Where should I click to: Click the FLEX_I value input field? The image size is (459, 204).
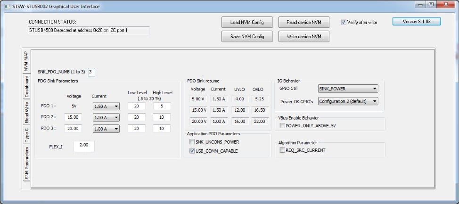(84, 146)
